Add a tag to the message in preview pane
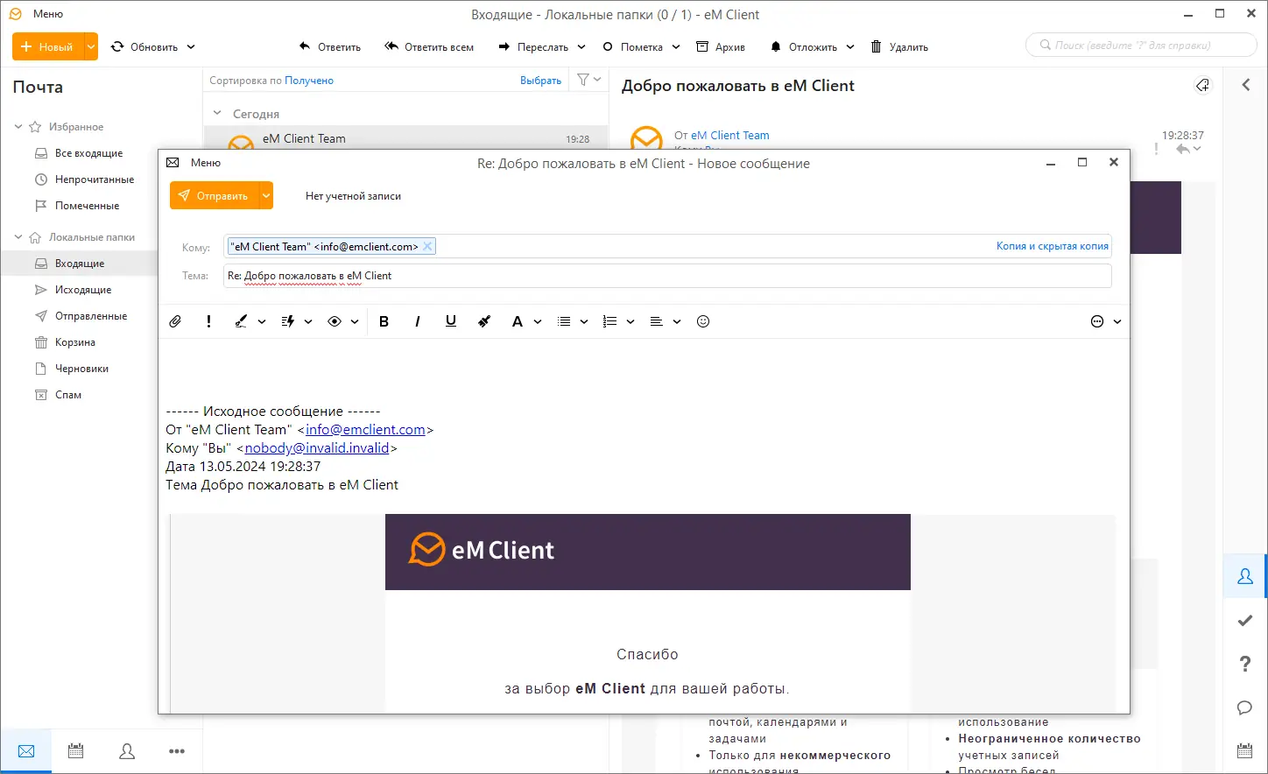 (1202, 85)
